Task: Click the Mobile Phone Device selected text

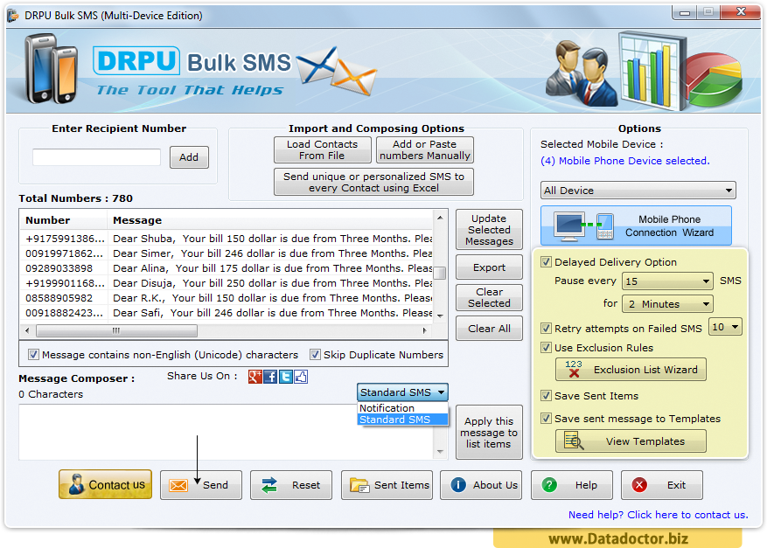Action: point(624,161)
